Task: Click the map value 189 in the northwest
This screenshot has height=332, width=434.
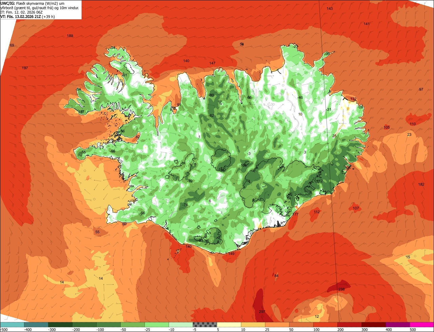Action: [70, 36]
